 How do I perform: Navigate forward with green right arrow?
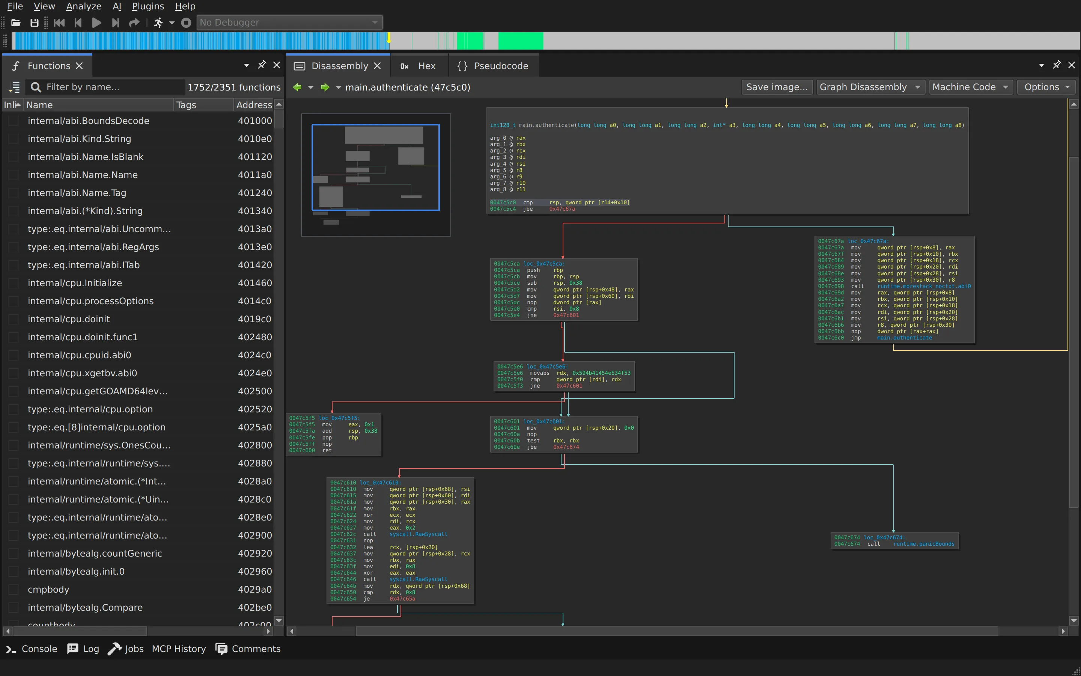point(325,87)
